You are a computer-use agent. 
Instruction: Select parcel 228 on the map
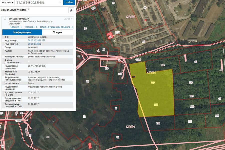162,65
